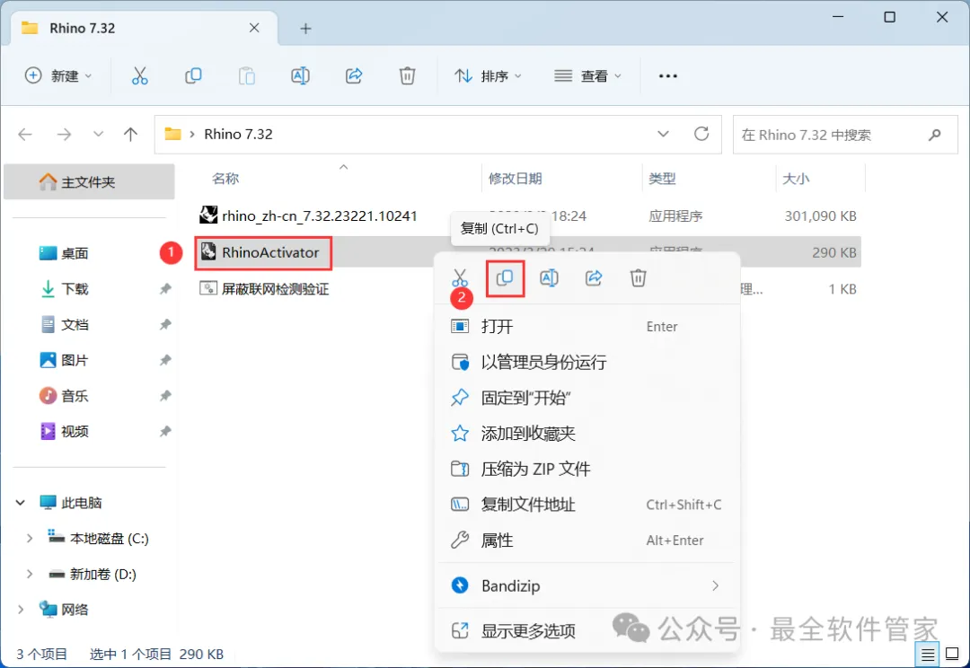Unpin 下载 from quick access

click(x=165, y=289)
